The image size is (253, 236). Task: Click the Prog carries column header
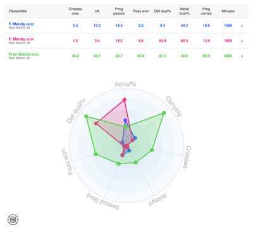coord(206,11)
